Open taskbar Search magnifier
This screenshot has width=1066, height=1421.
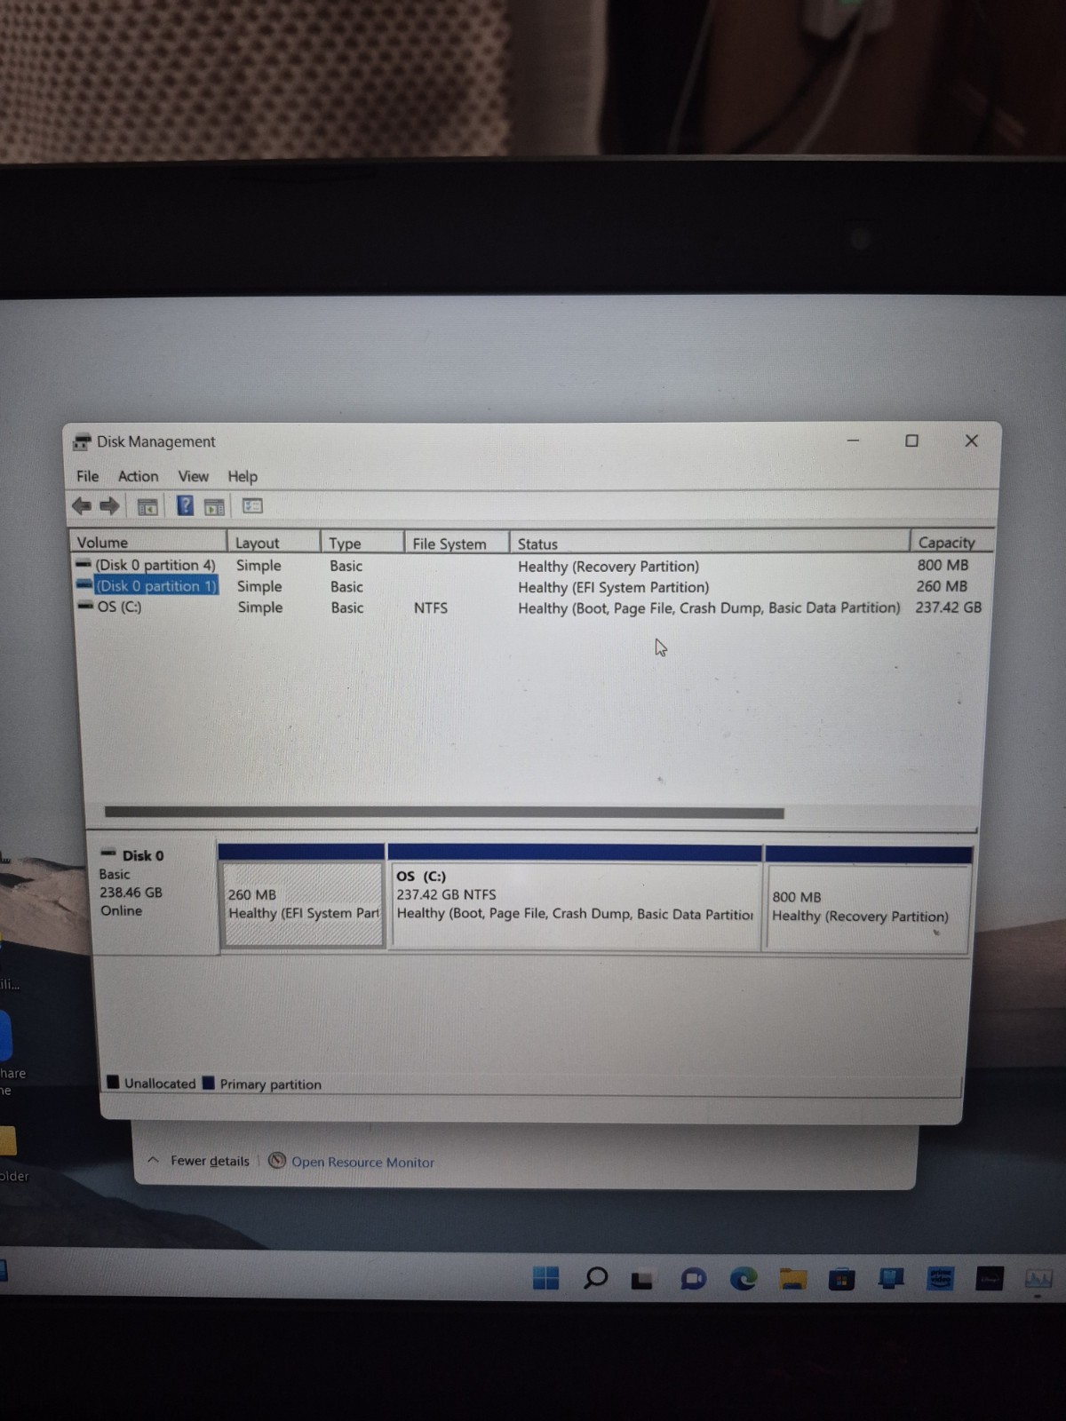(595, 1278)
